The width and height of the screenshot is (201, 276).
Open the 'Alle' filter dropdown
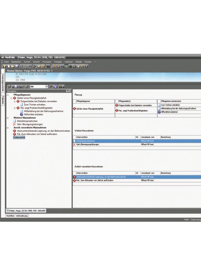(x=47, y=86)
